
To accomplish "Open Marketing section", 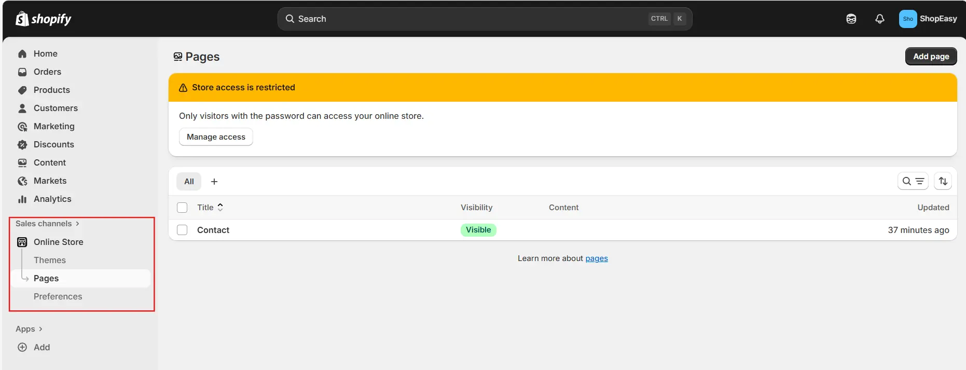I will [x=54, y=126].
